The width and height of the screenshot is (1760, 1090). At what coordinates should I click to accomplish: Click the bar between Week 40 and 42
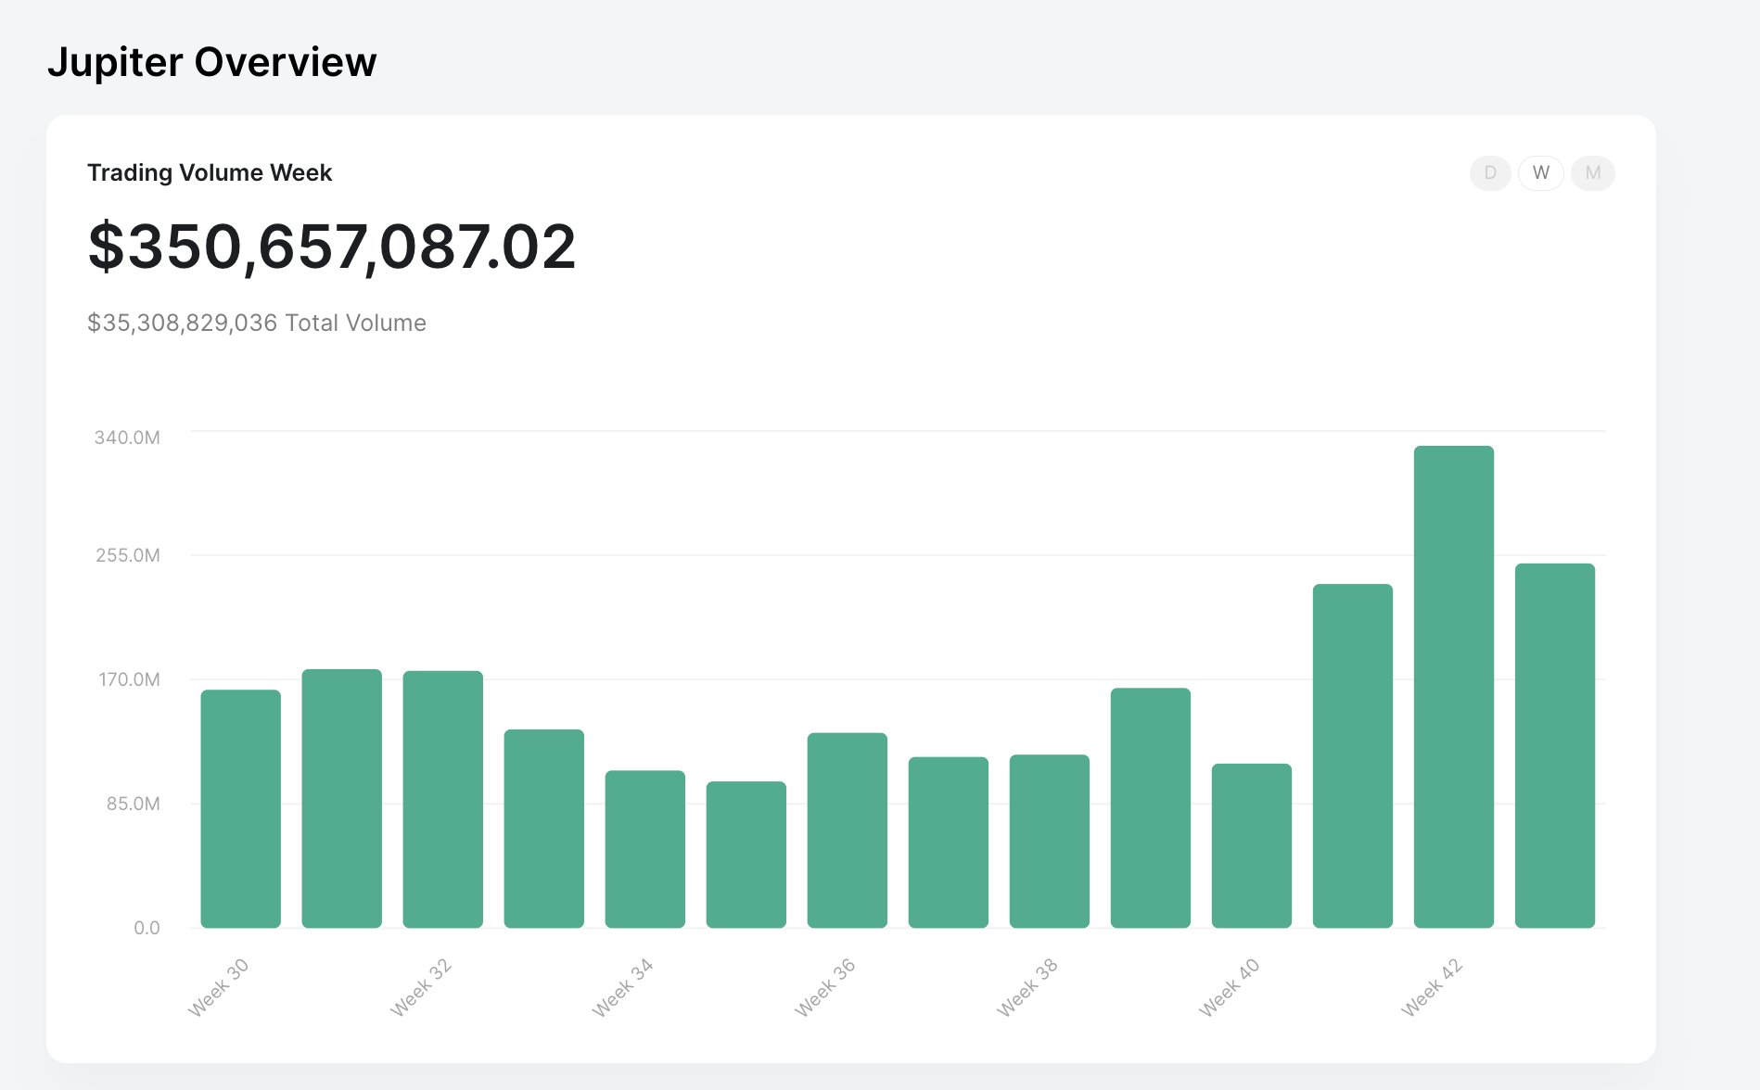pos(1352,755)
